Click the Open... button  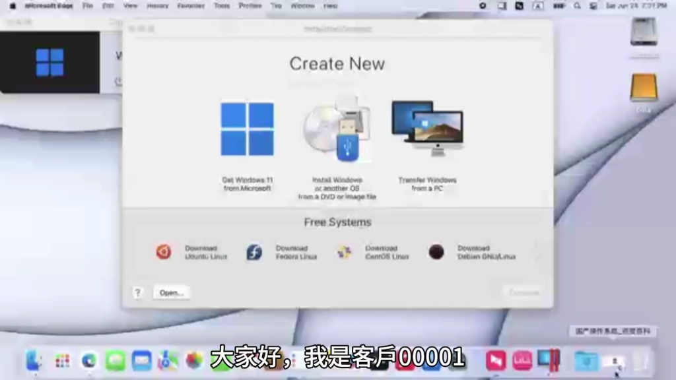(171, 292)
